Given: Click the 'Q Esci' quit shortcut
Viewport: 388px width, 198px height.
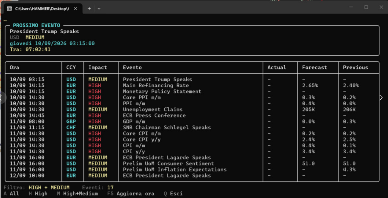Looking at the screenshot, I should click(173, 194).
